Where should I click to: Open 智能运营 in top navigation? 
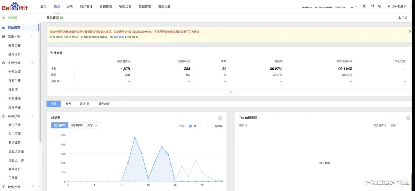pos(125,6)
